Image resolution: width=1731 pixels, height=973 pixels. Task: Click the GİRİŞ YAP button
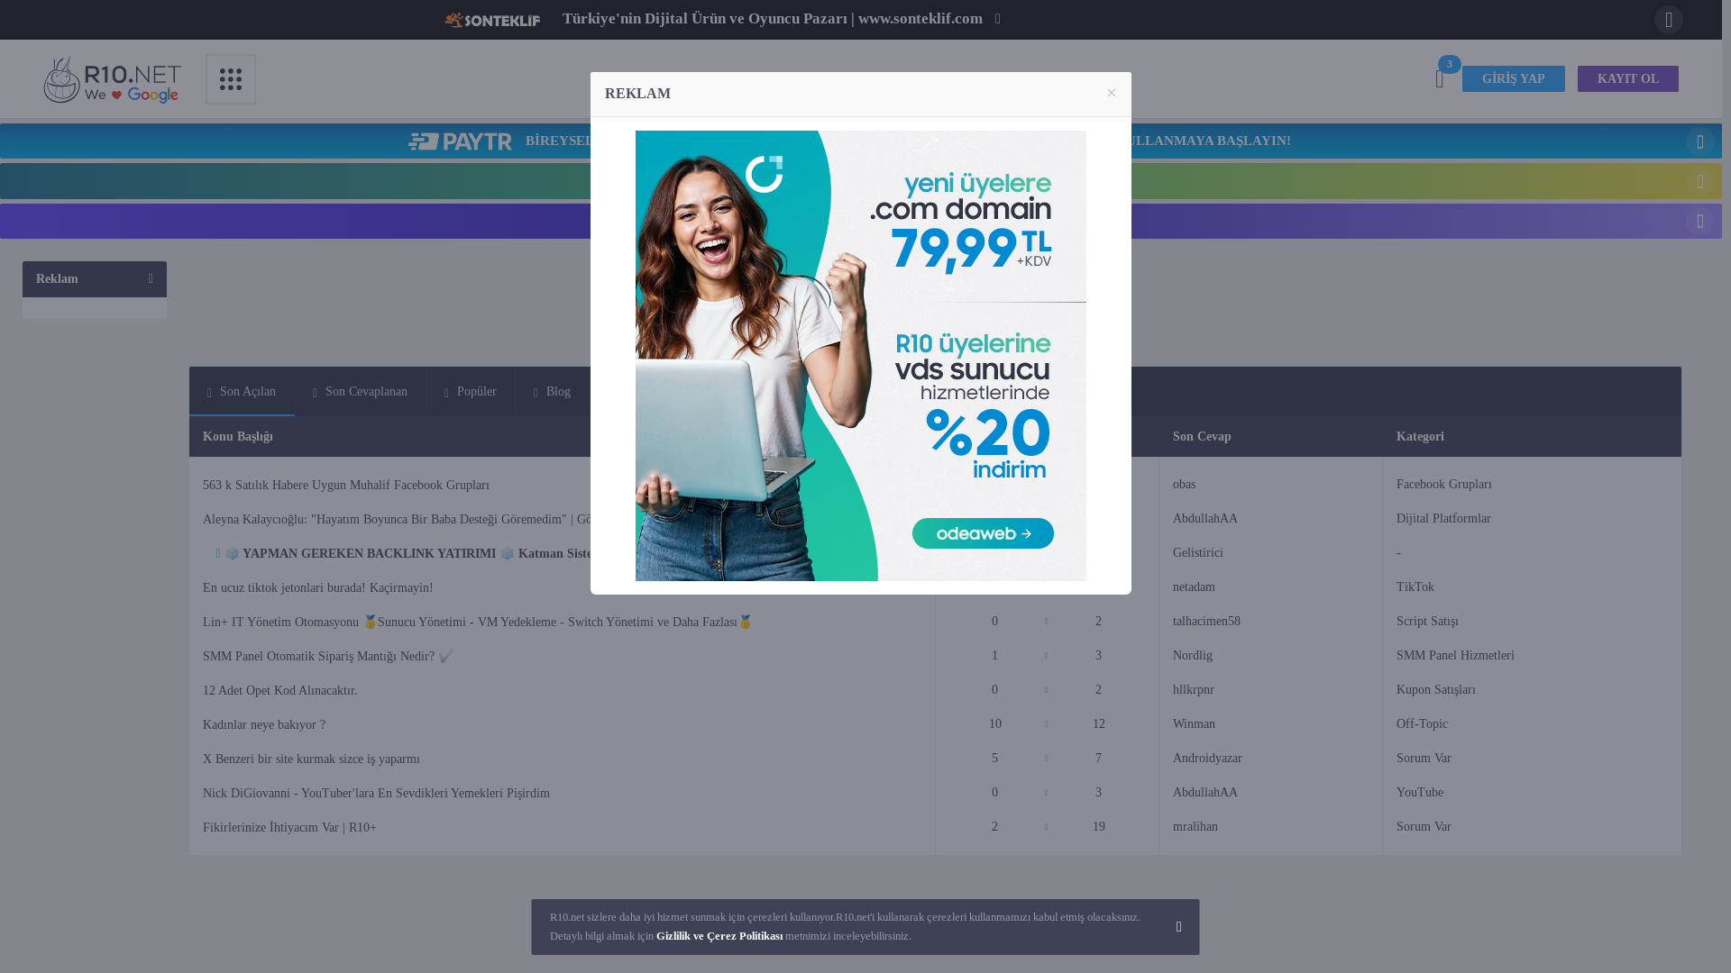click(x=1514, y=79)
